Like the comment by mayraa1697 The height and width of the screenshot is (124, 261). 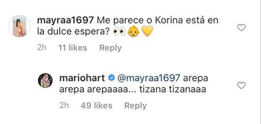click(241, 28)
